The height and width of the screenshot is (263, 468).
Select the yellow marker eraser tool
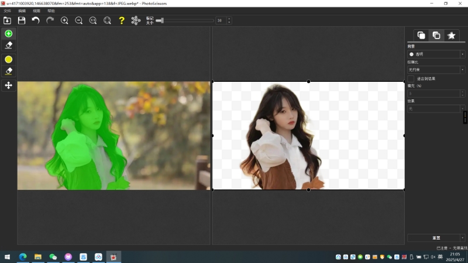(8, 71)
